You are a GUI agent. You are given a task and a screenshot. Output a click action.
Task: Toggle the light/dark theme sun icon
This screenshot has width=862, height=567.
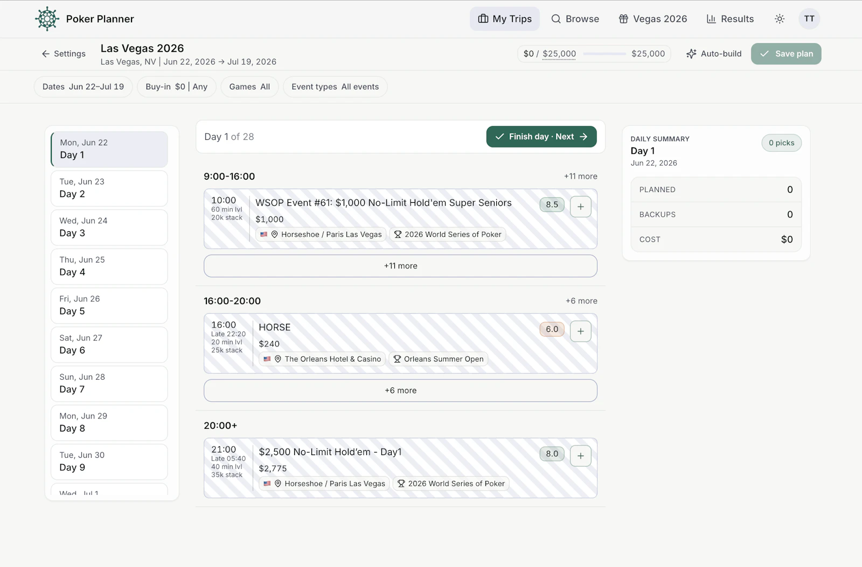tap(779, 19)
